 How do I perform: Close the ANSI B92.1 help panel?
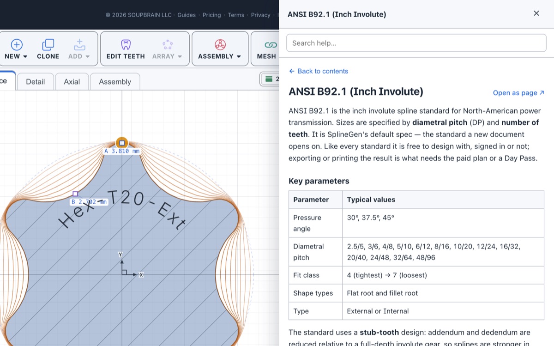coord(536,13)
